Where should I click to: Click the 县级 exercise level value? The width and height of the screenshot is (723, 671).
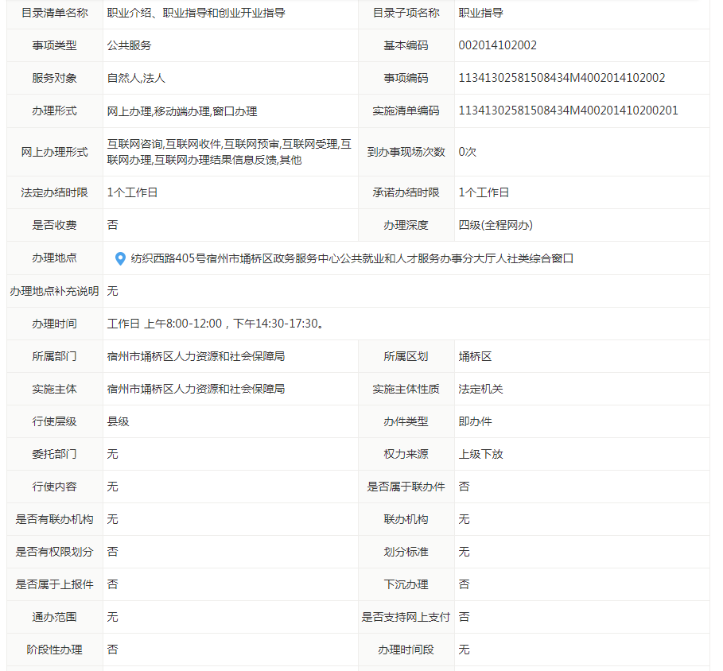(x=118, y=421)
